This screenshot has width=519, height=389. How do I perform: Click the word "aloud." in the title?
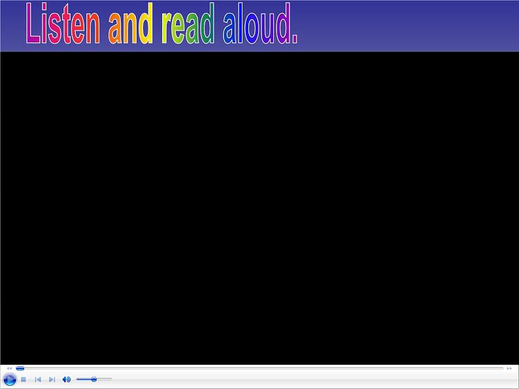[x=259, y=26]
